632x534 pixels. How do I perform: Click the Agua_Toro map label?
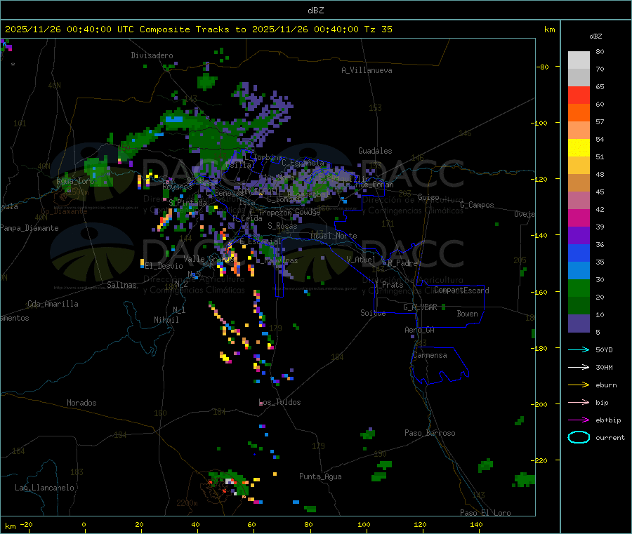(75, 181)
